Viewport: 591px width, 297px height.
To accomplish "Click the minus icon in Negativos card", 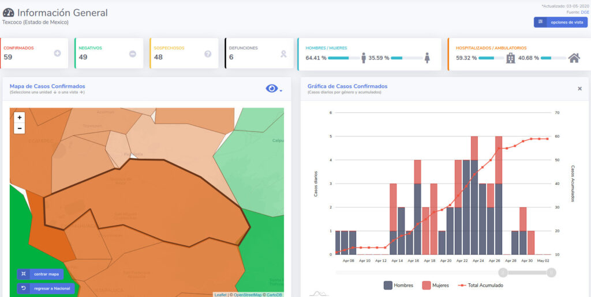I will click(x=132, y=54).
